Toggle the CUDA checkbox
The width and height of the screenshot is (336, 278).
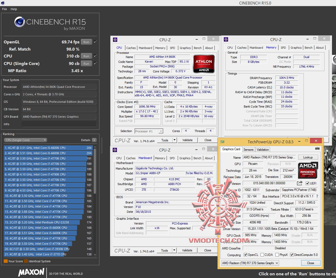262,255
